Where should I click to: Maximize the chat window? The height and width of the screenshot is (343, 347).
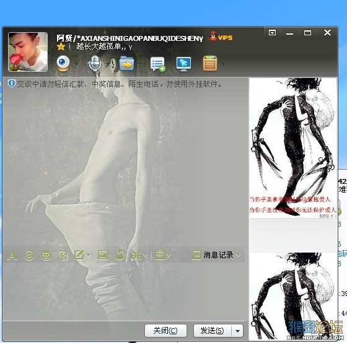coord(307,33)
